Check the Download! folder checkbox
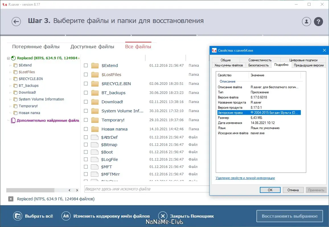The image size is (329, 227). (x=86, y=102)
